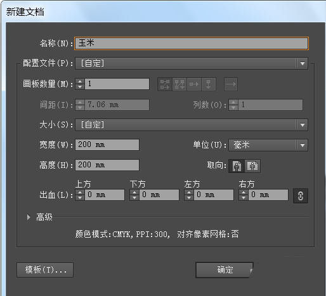Toggle right-to-left layout arrow icon
Image resolution: width=326 pixels, height=296 pixels.
231,84
